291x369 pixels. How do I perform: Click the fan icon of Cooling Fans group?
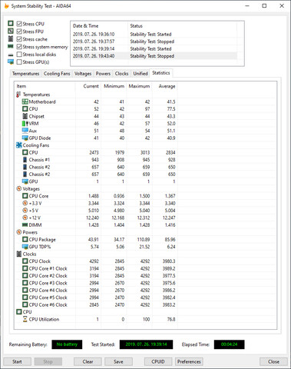point(18,145)
